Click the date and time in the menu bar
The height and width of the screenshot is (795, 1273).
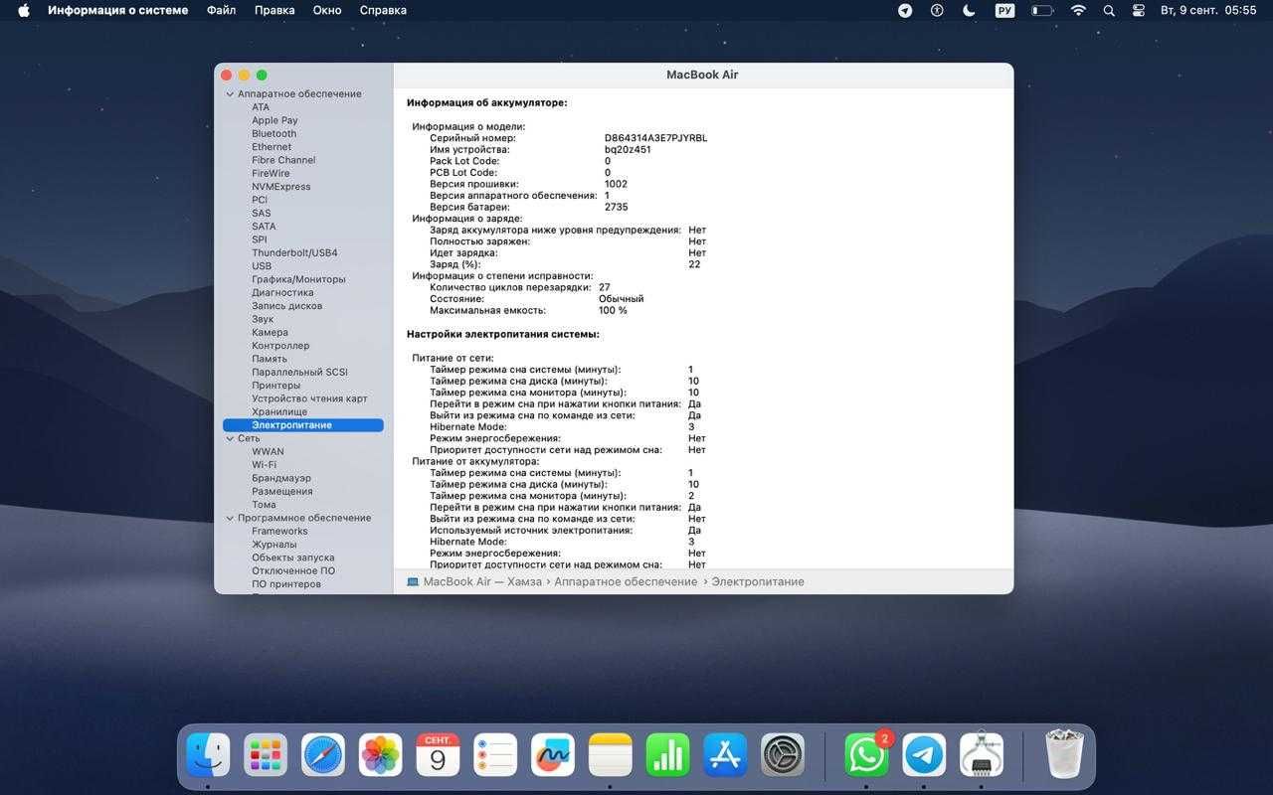point(1208,10)
